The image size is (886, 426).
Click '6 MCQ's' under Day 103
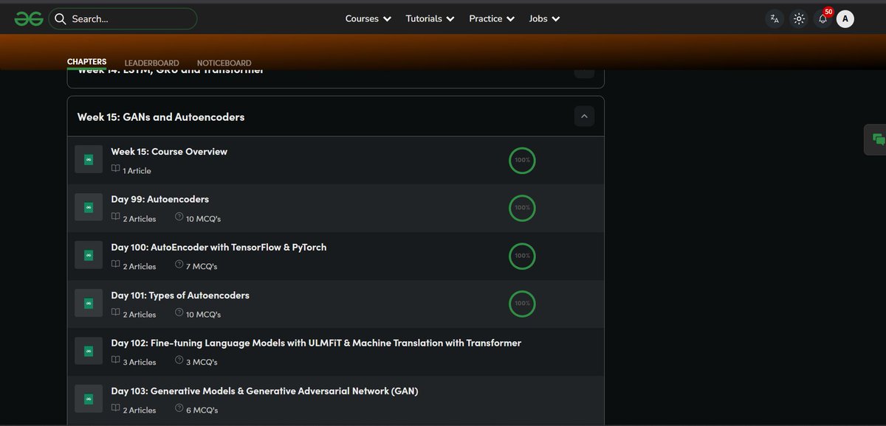202,411
